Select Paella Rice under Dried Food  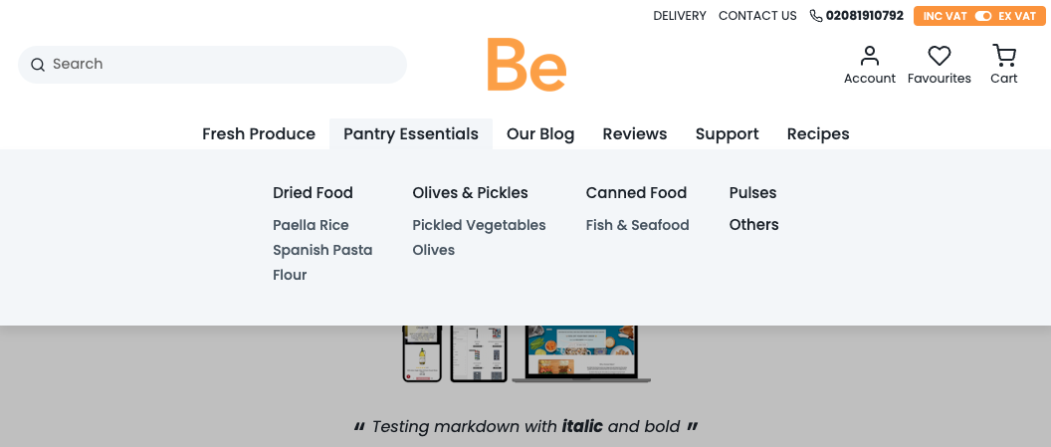click(x=311, y=225)
